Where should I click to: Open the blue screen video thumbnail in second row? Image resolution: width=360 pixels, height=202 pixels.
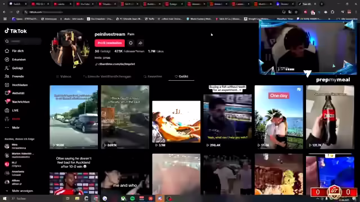coord(330,175)
